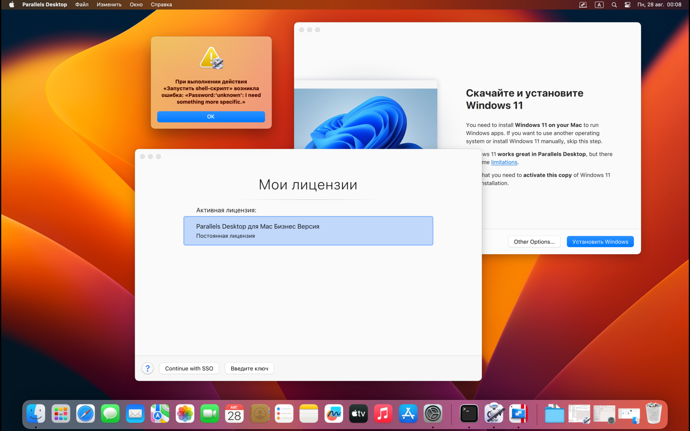Open App Store from the Dock
690x431 pixels.
(408, 413)
